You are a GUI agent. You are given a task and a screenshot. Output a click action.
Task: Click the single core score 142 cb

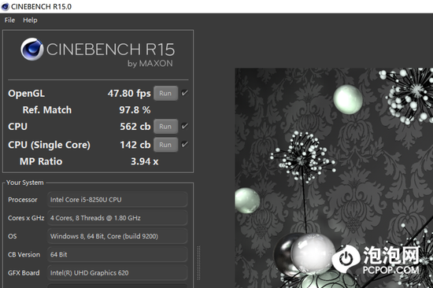[x=135, y=145]
